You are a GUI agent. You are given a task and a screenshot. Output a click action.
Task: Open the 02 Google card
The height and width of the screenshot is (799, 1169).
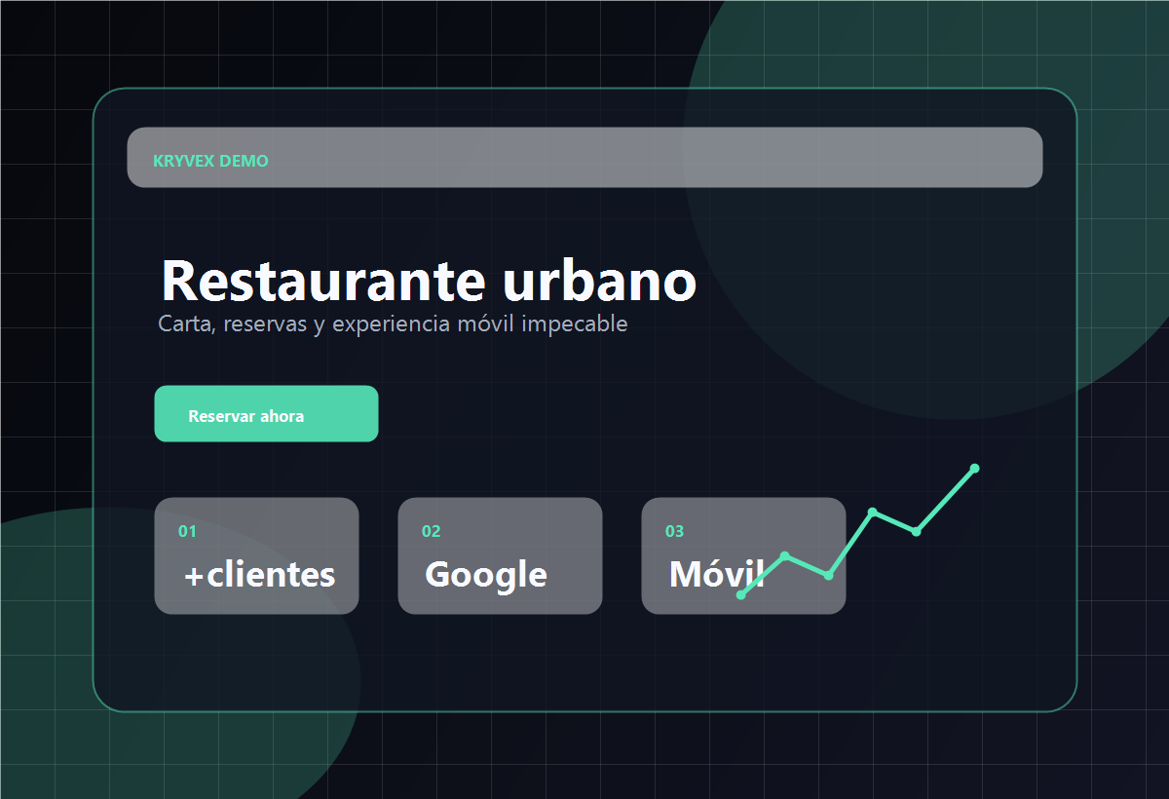(x=500, y=556)
